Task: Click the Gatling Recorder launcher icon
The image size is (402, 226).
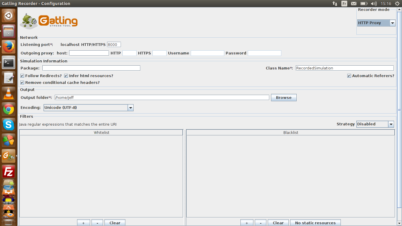Action: tap(9, 156)
